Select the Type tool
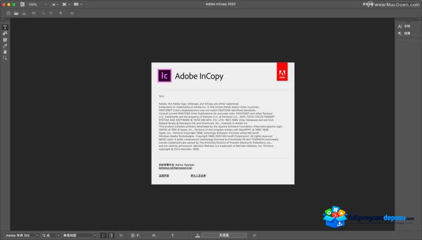This screenshot has height=240, width=422. [5, 27]
